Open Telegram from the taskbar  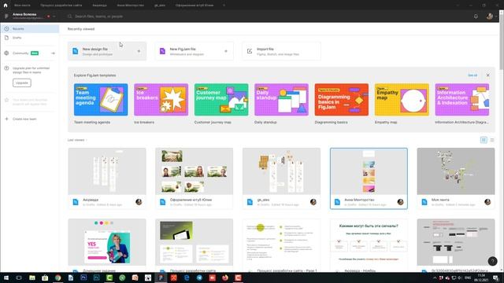click(x=199, y=277)
